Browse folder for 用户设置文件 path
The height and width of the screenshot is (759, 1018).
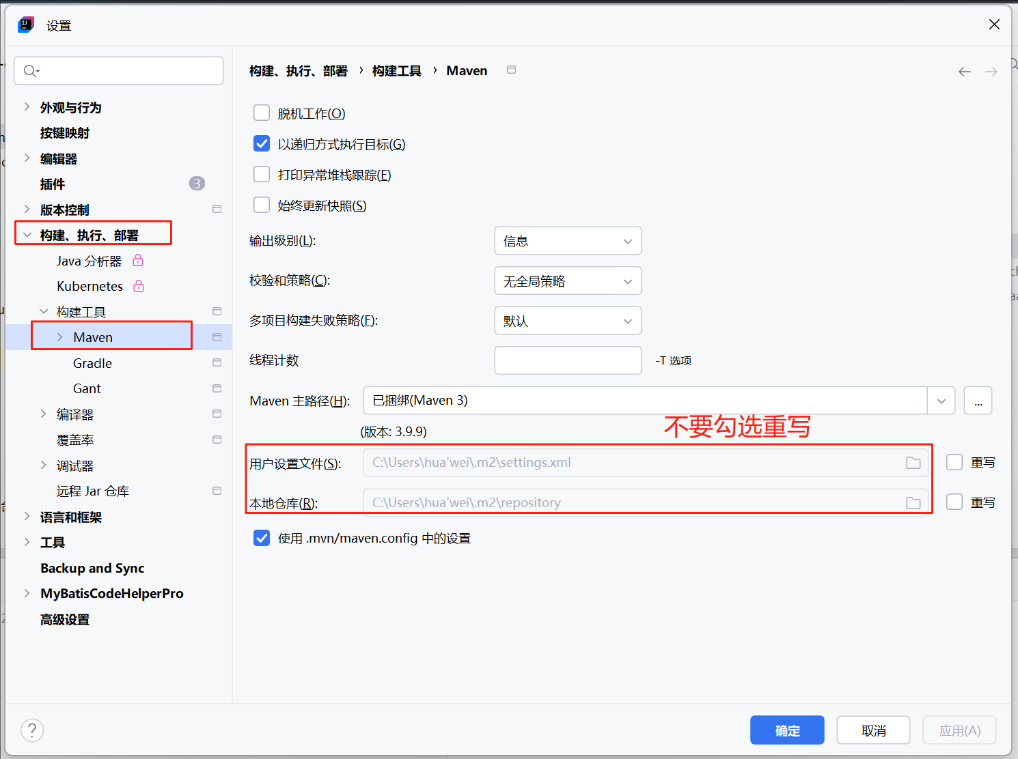click(913, 463)
